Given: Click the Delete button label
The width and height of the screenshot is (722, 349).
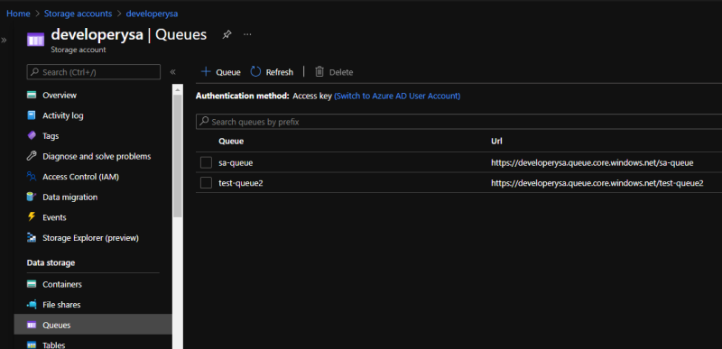Looking at the screenshot, I should pyautogui.click(x=341, y=72).
